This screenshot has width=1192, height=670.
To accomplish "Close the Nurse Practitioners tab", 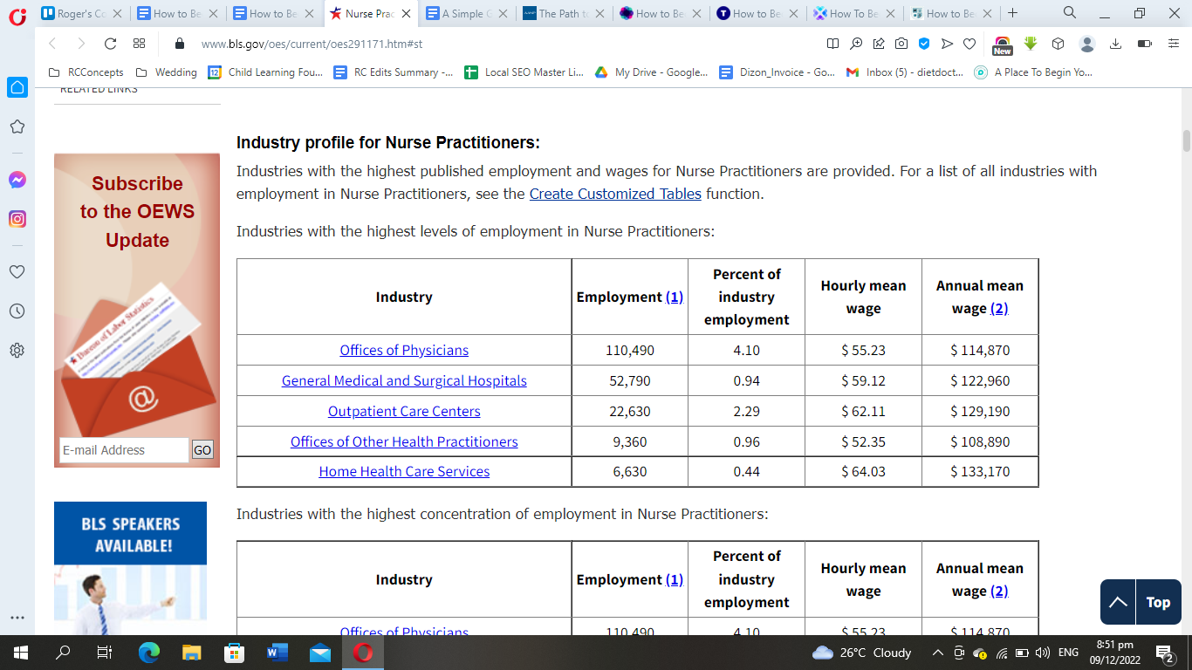I will pyautogui.click(x=406, y=14).
